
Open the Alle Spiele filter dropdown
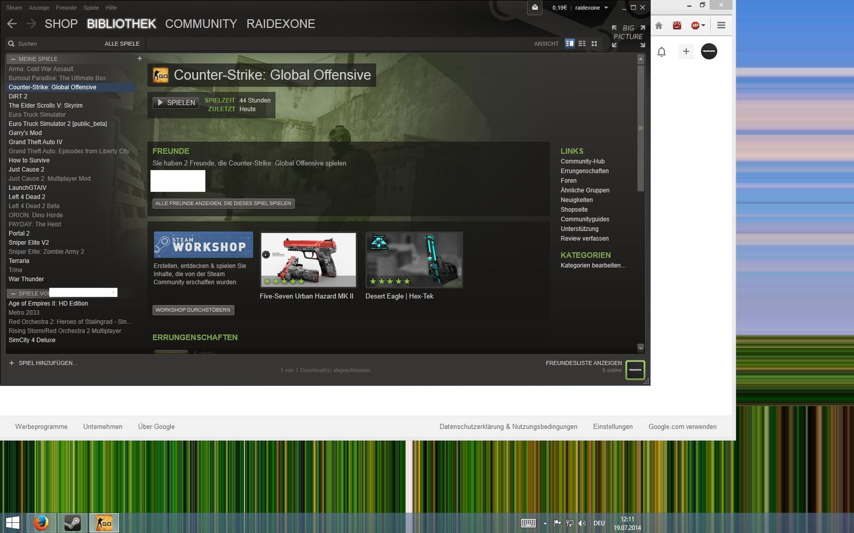point(122,44)
